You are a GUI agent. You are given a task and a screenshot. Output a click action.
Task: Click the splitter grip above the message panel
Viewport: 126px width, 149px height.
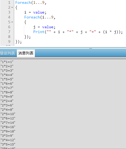[91, 48]
